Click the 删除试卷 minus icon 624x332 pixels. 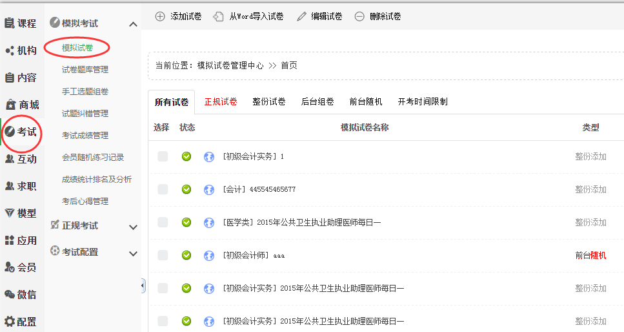coord(359,16)
